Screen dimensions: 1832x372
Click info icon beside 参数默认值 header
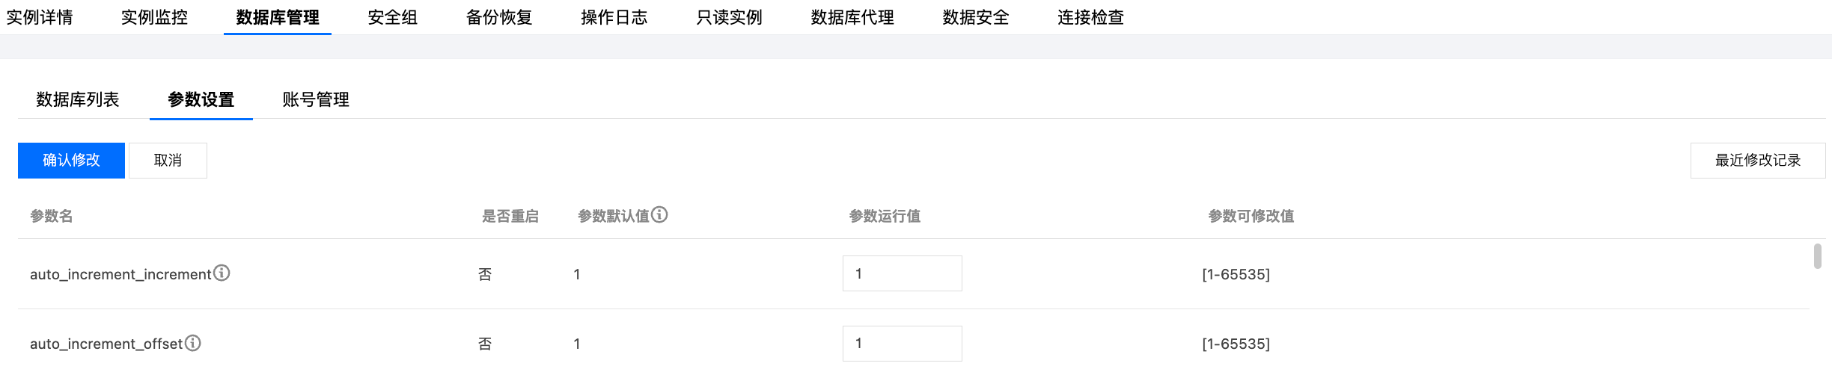659,215
